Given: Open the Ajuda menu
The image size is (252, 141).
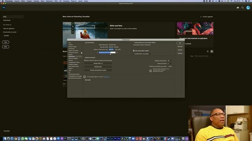Looking at the screenshot, I should click(x=86, y=1).
